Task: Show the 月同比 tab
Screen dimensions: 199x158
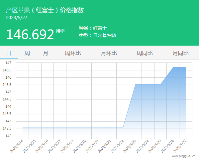Action: tap(181, 53)
